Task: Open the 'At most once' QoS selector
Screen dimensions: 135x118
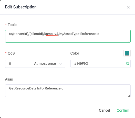Action: pos(35,64)
